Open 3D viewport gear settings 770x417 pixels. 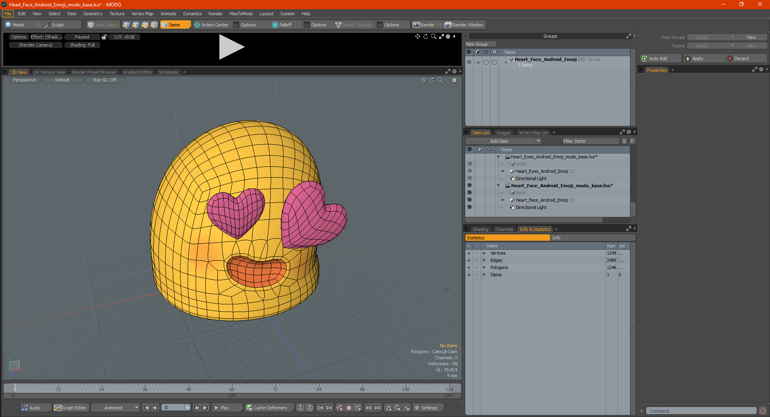[x=454, y=80]
